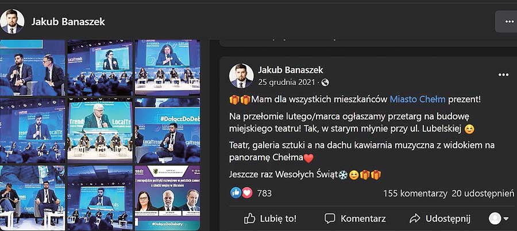Open the 155 komentarzy comments list
This screenshot has width=517, height=231.
[x=415, y=194]
